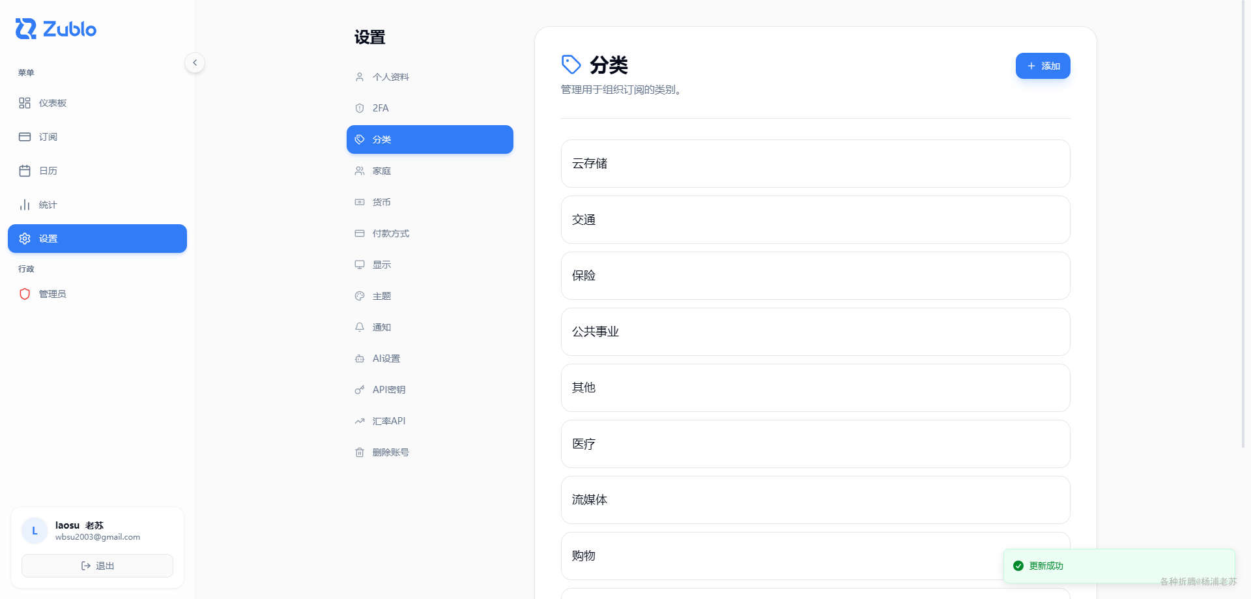The image size is (1251, 599).
Task: Click the page vertical scrollbar
Action: [x=1244, y=224]
